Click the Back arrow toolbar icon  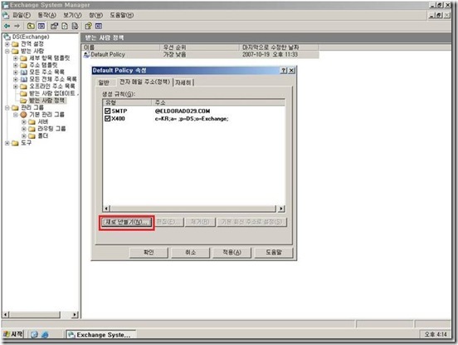point(7,26)
